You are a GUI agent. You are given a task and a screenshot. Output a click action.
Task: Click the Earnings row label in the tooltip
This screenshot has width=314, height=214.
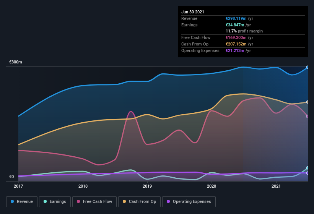click(189, 25)
